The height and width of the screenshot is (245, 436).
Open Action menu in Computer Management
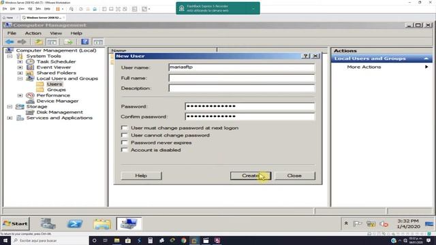[x=33, y=33]
